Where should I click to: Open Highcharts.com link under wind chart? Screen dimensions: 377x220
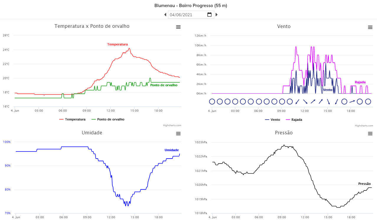click(x=364, y=126)
